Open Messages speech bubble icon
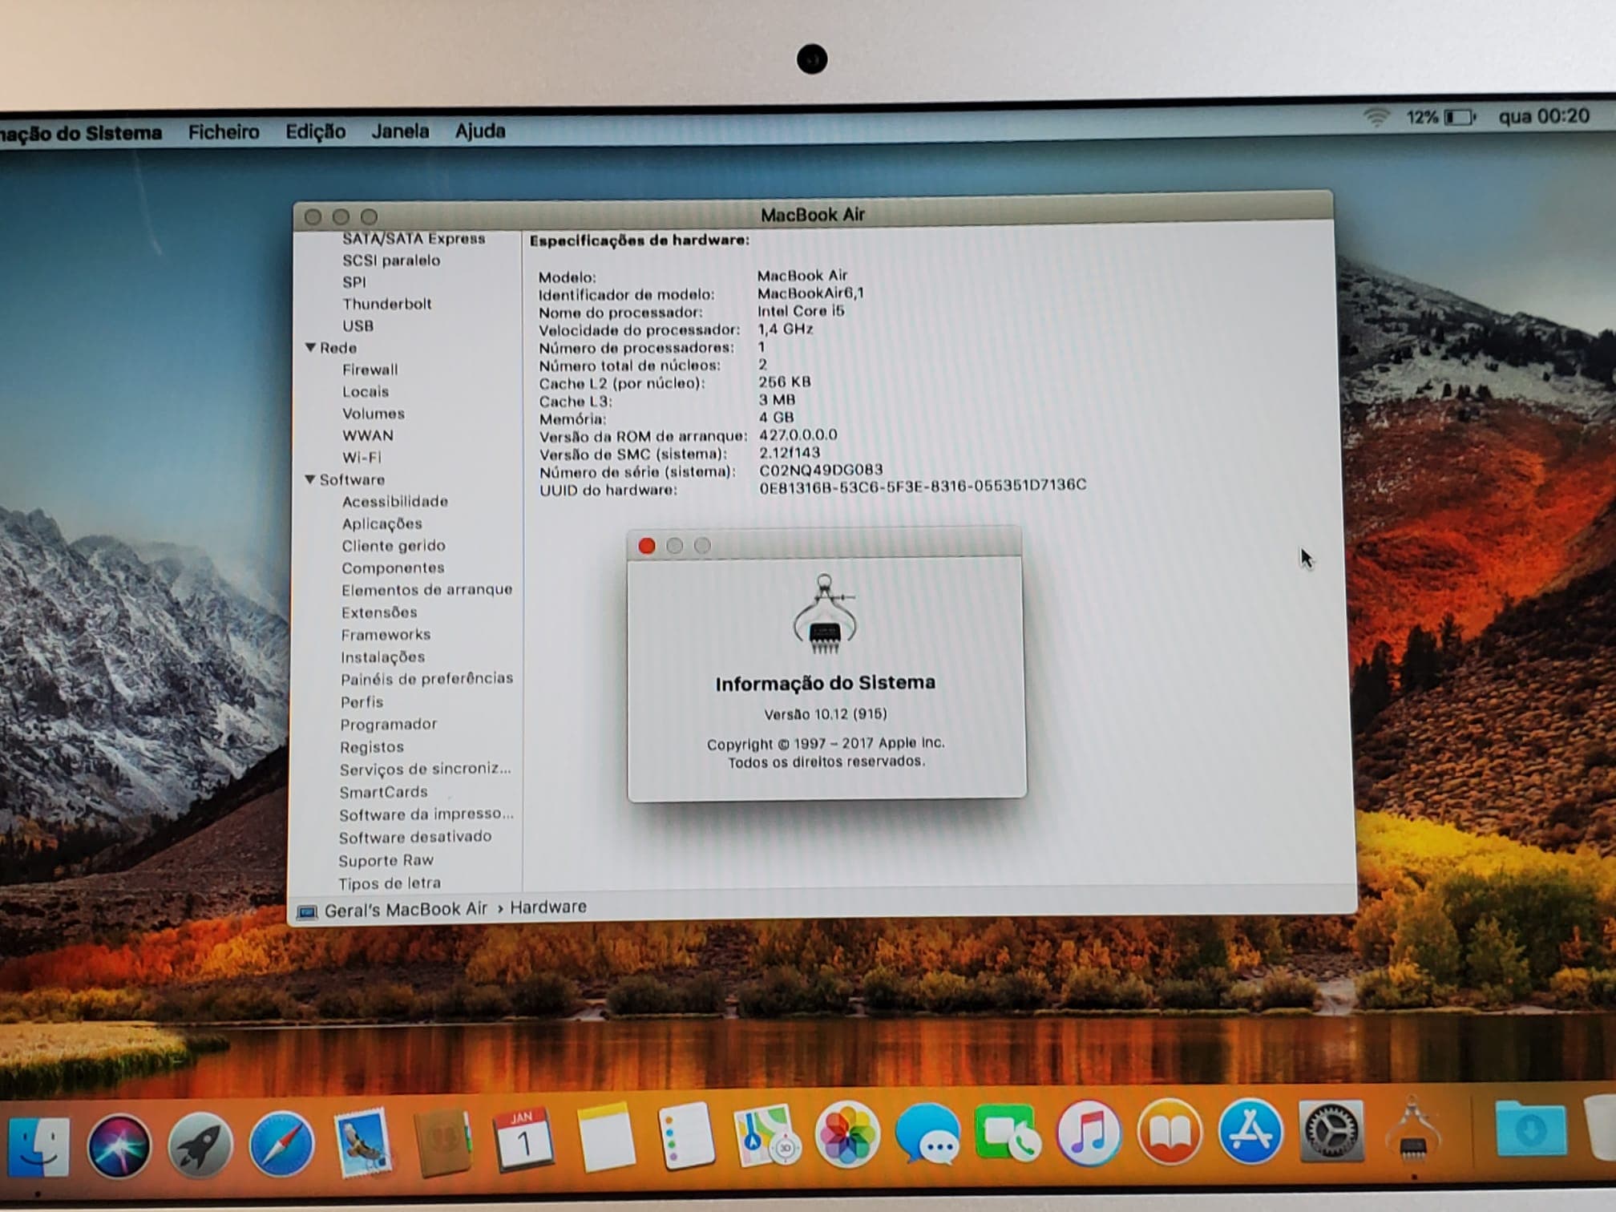 pyautogui.click(x=927, y=1133)
